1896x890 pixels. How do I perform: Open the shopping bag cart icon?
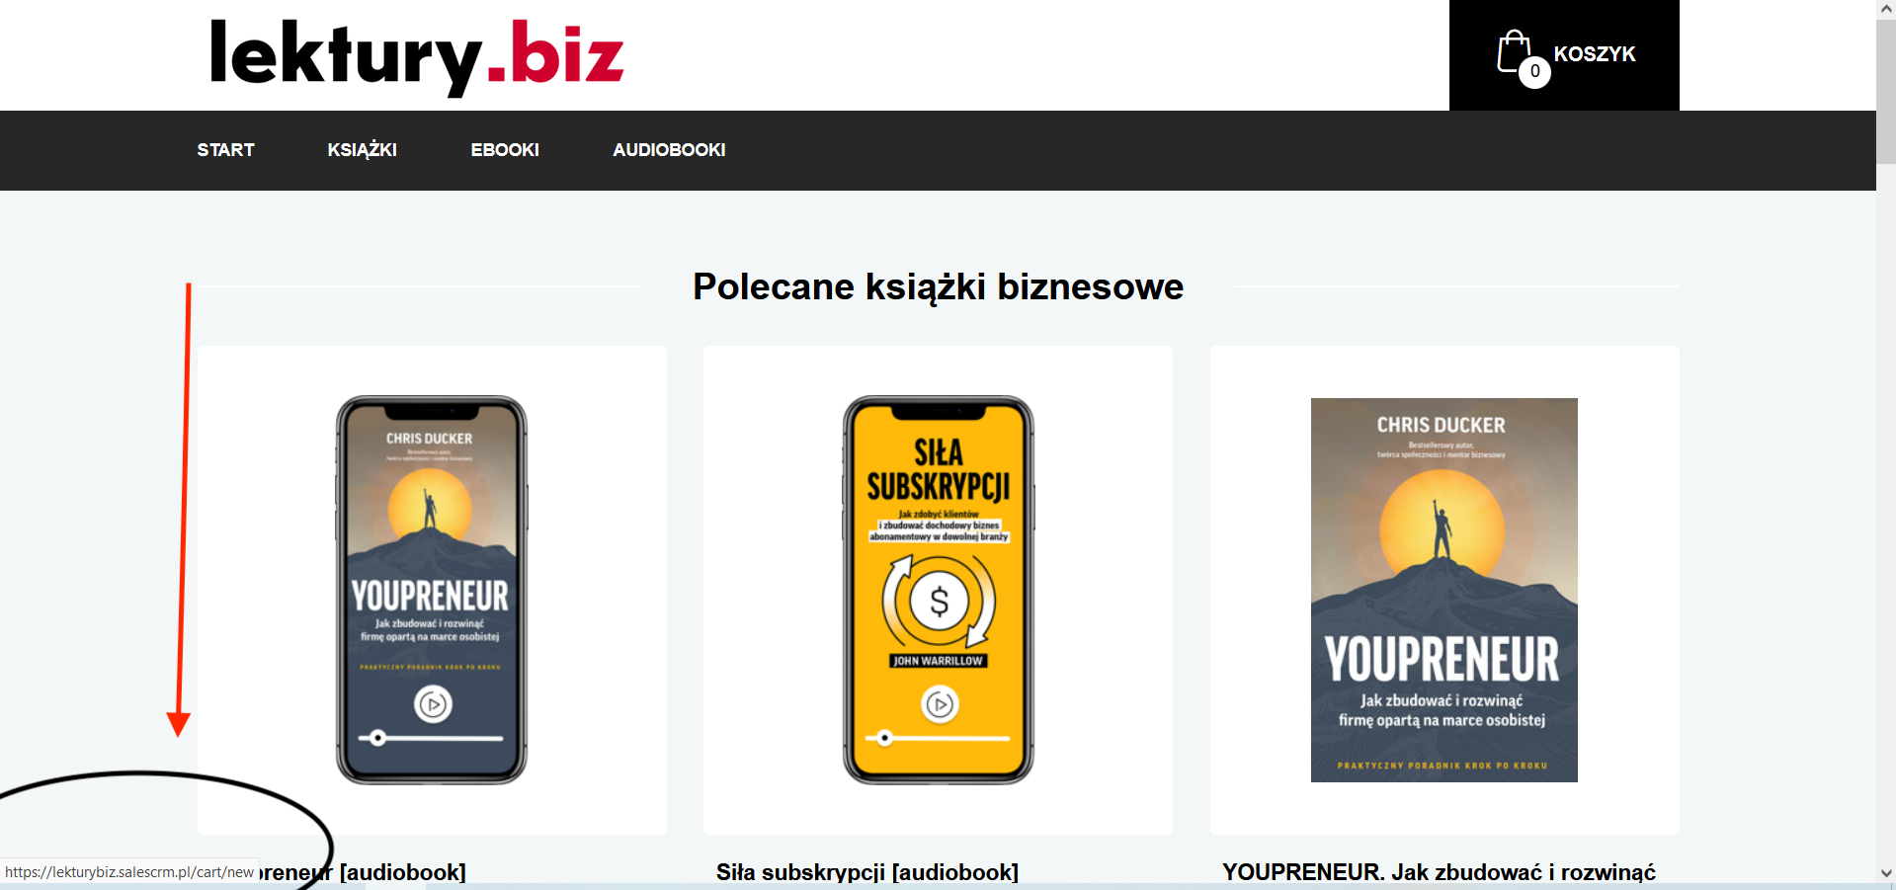[x=1514, y=52]
